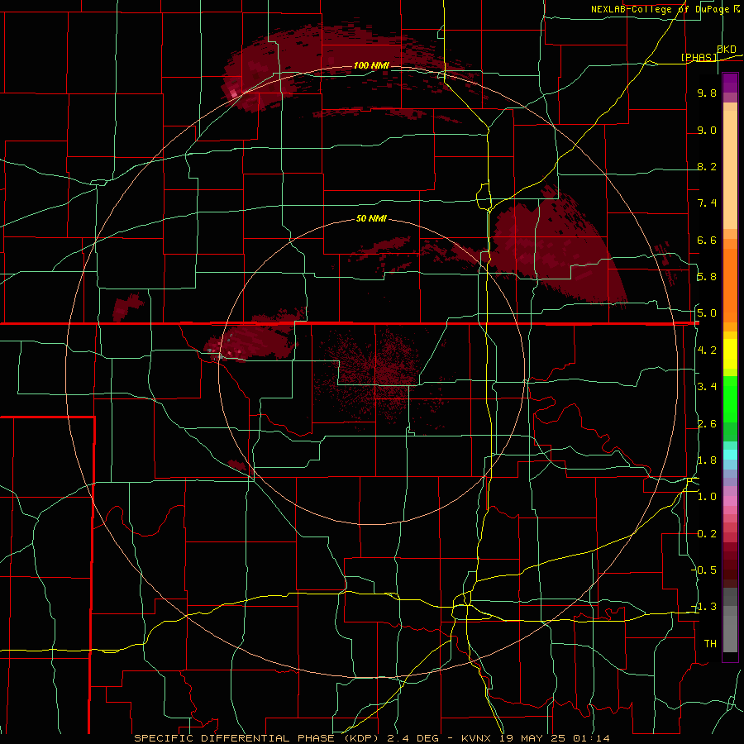Viewport: 744px width, 744px height.
Task: Click the DKD label above the color scale
Action: 727,50
